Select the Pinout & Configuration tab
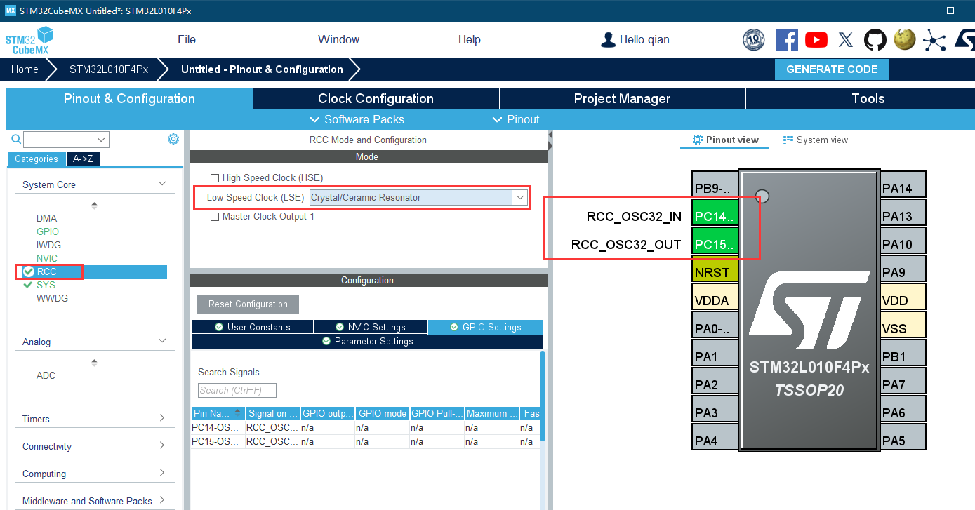Screen dimensions: 975x510 point(129,98)
